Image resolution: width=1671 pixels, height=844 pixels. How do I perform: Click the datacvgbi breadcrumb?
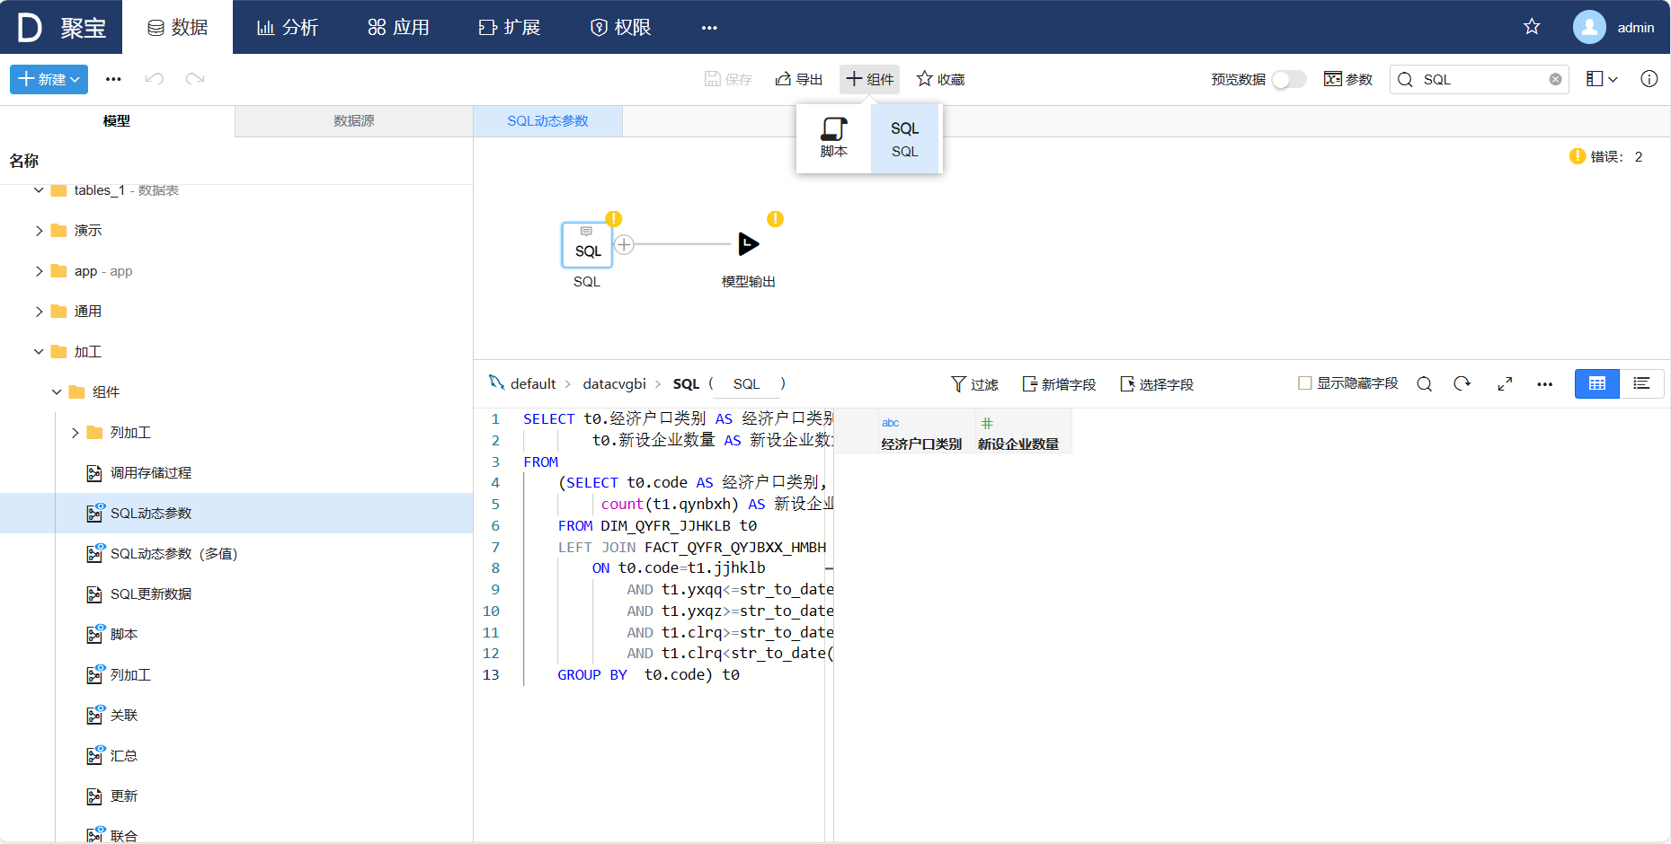click(615, 383)
